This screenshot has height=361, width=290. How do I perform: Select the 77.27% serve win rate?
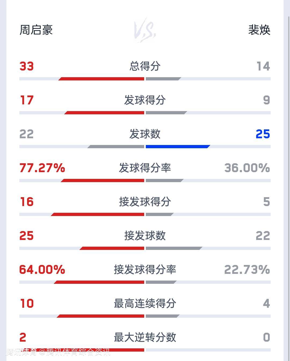click(42, 168)
